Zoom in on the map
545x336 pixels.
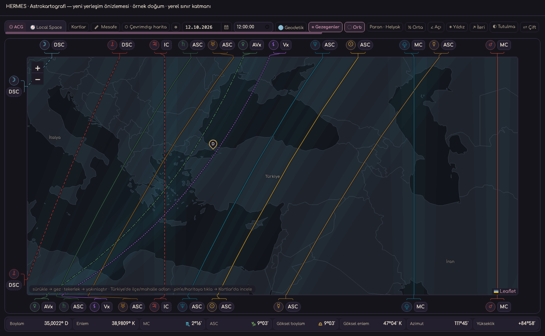tap(37, 68)
